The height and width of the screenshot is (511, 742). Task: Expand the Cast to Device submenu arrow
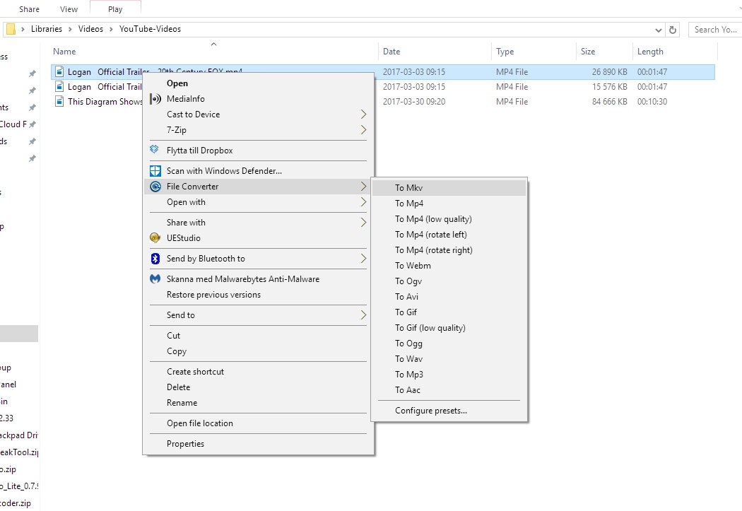pos(363,114)
